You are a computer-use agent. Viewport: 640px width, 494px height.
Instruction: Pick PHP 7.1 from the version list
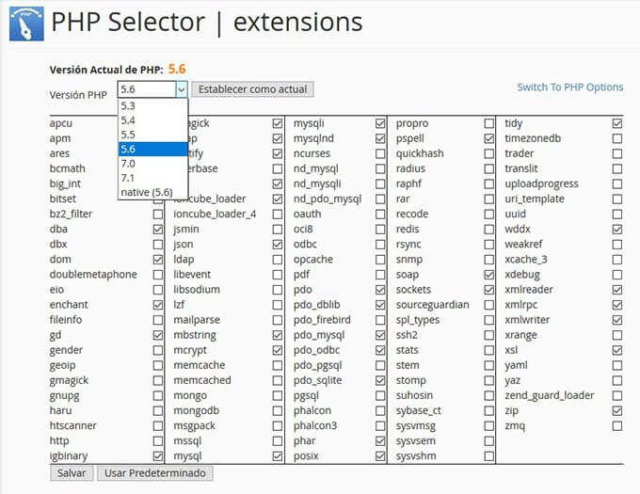[x=153, y=178]
